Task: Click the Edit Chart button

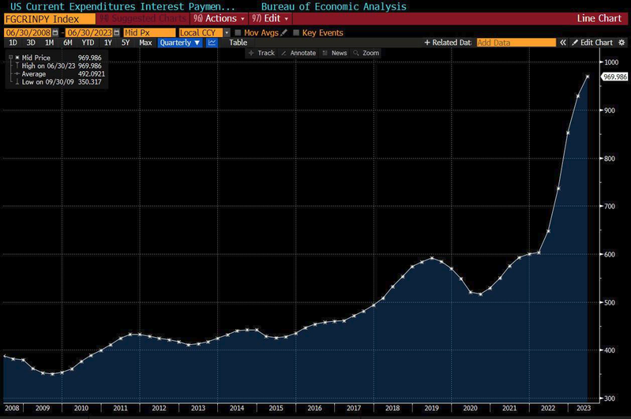Action: click(592, 43)
